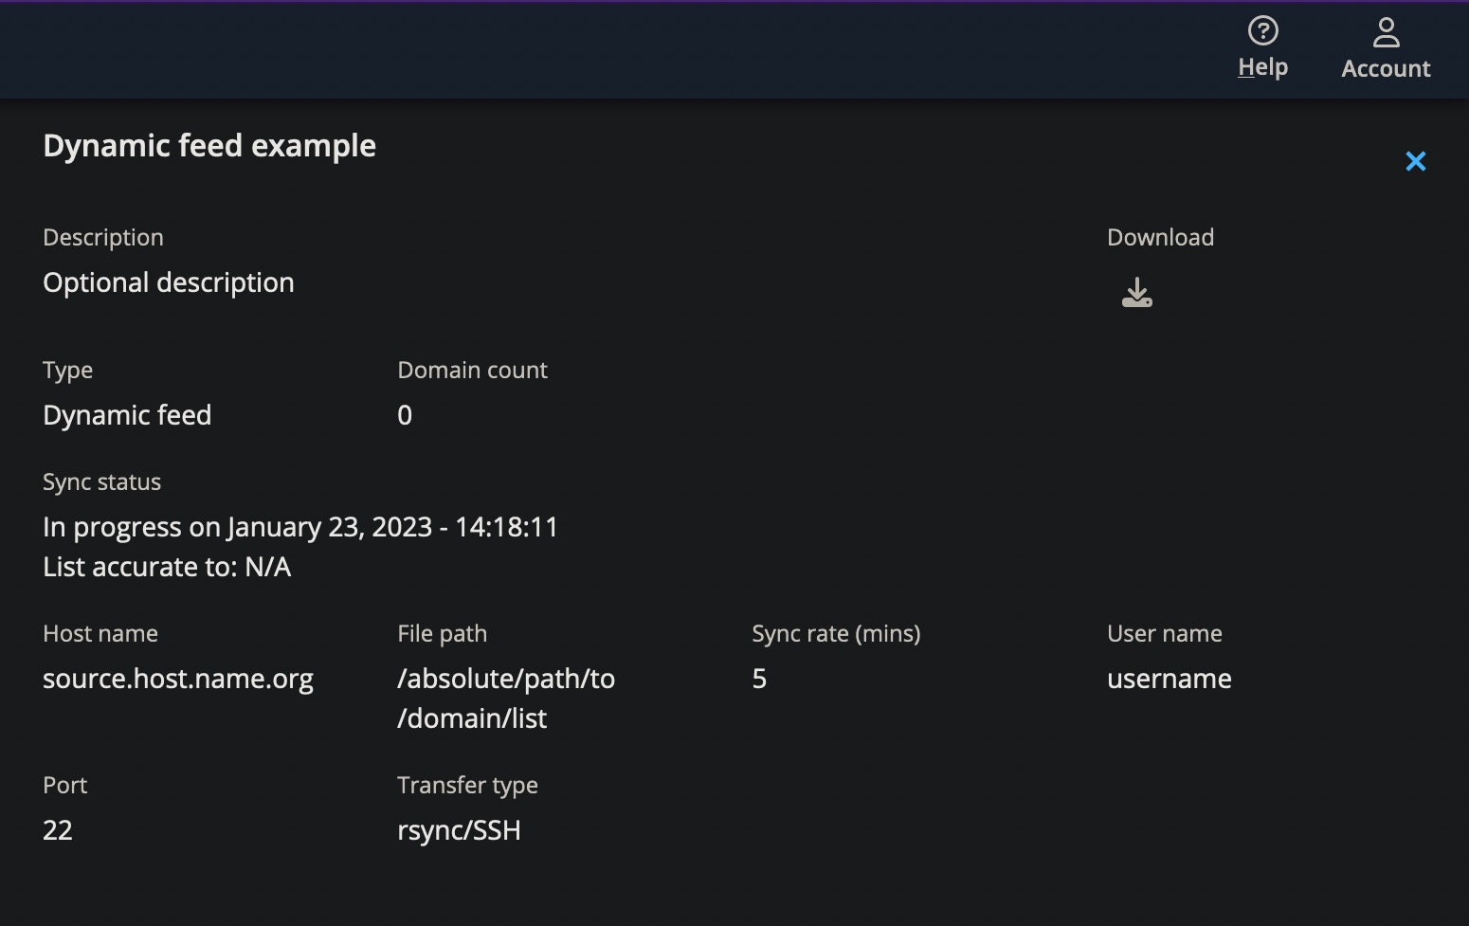Open the Help link text
The width and height of the screenshot is (1469, 926).
(1262, 67)
